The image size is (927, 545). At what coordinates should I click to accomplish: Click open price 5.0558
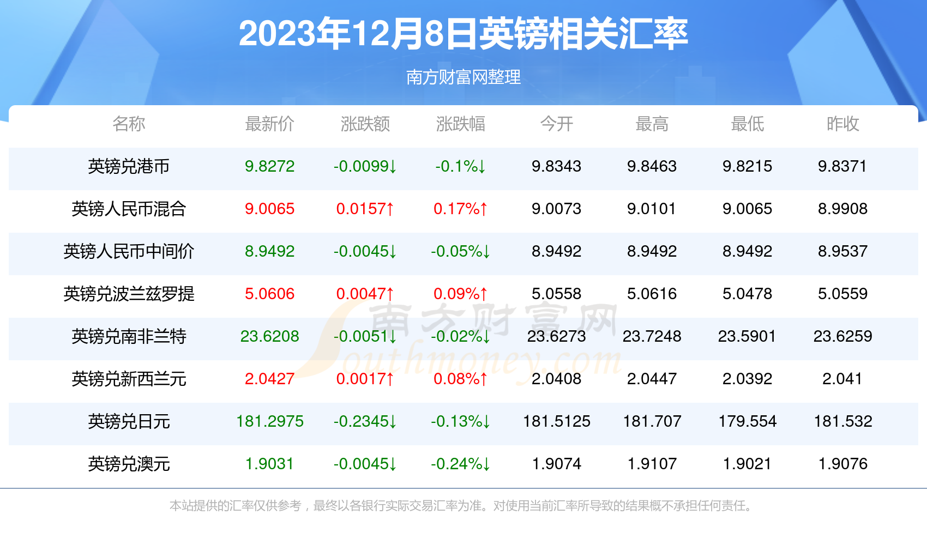[556, 294]
